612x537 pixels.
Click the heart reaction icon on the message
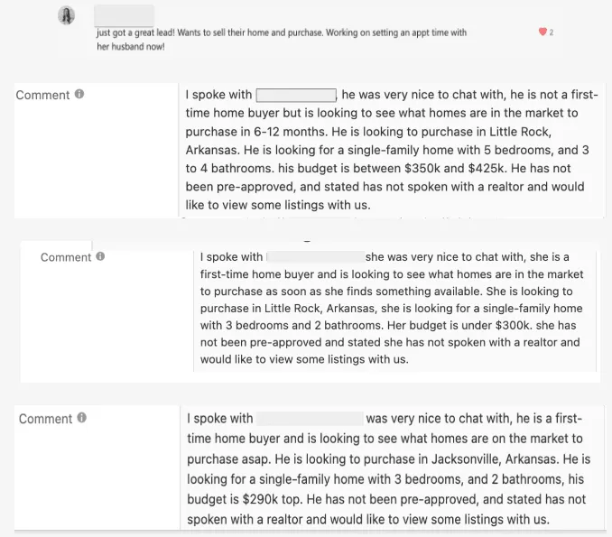[542, 32]
